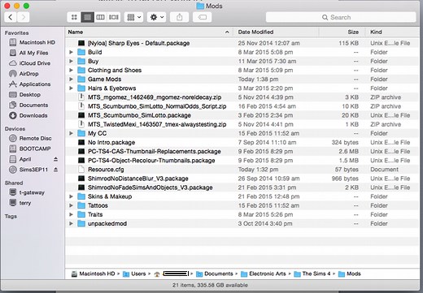Select MTS_Scumbumbo_SimLotto.package file
This screenshot has width=423, height=293.
pyautogui.click(x=242, y=115)
